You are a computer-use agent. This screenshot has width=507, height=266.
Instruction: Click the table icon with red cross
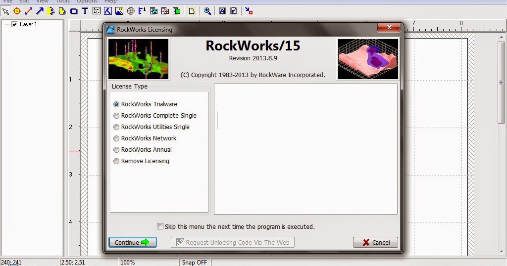(165, 11)
